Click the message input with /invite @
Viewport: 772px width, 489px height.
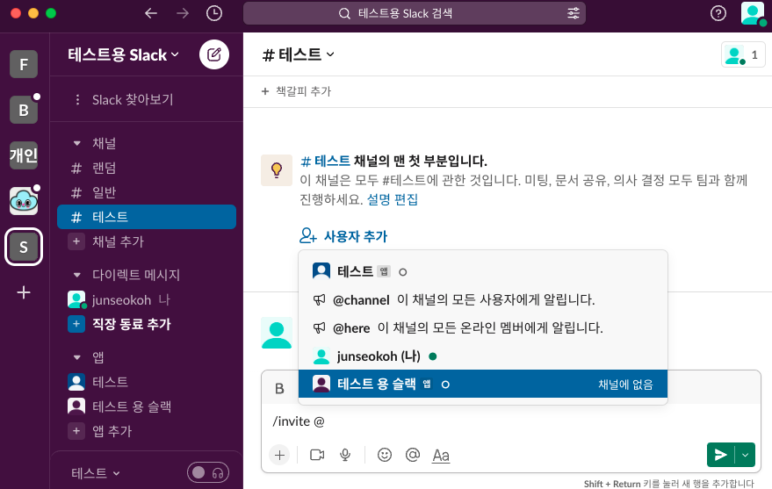coord(511,421)
